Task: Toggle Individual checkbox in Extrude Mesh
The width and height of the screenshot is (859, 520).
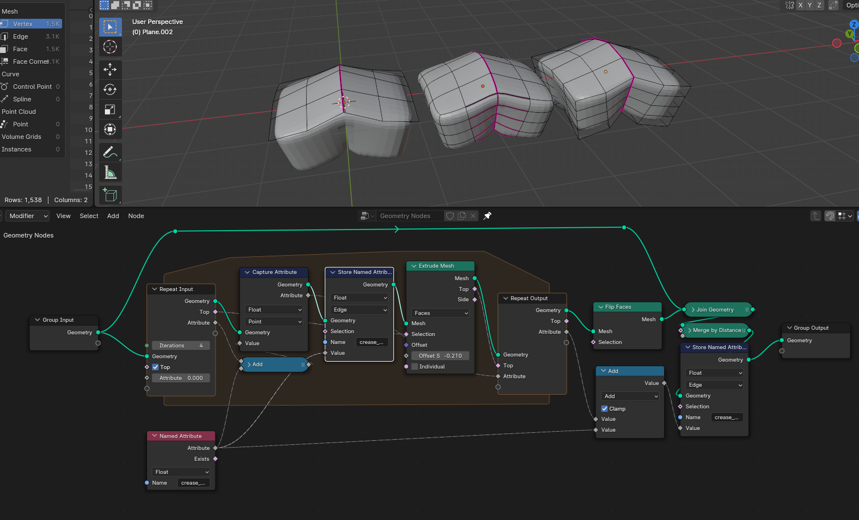Action: click(x=415, y=367)
